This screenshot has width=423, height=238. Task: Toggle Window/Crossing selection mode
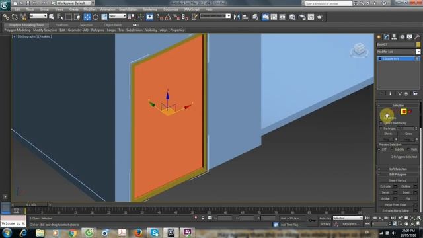point(77,17)
